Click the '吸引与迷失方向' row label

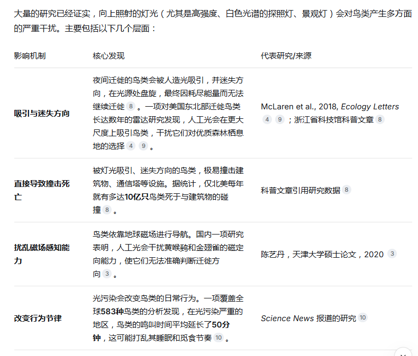(x=42, y=113)
